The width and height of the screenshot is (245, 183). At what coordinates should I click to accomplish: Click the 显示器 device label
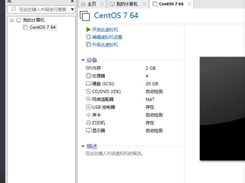pyautogui.click(x=99, y=131)
